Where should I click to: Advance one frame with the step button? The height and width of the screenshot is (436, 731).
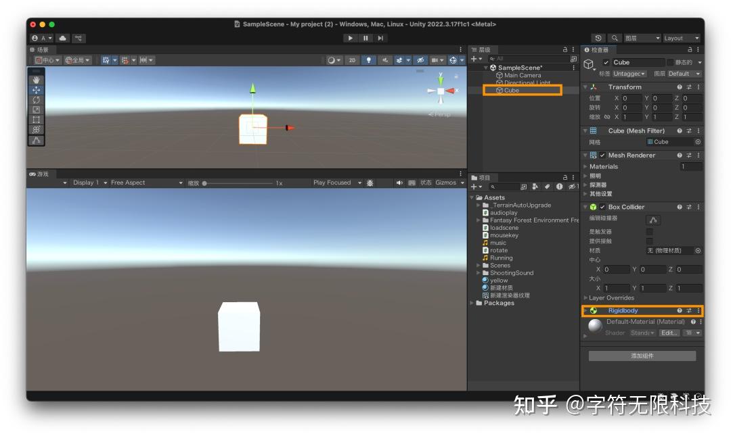coord(380,39)
